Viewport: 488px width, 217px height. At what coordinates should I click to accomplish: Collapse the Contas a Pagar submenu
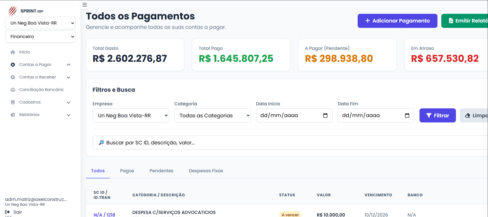69,65
